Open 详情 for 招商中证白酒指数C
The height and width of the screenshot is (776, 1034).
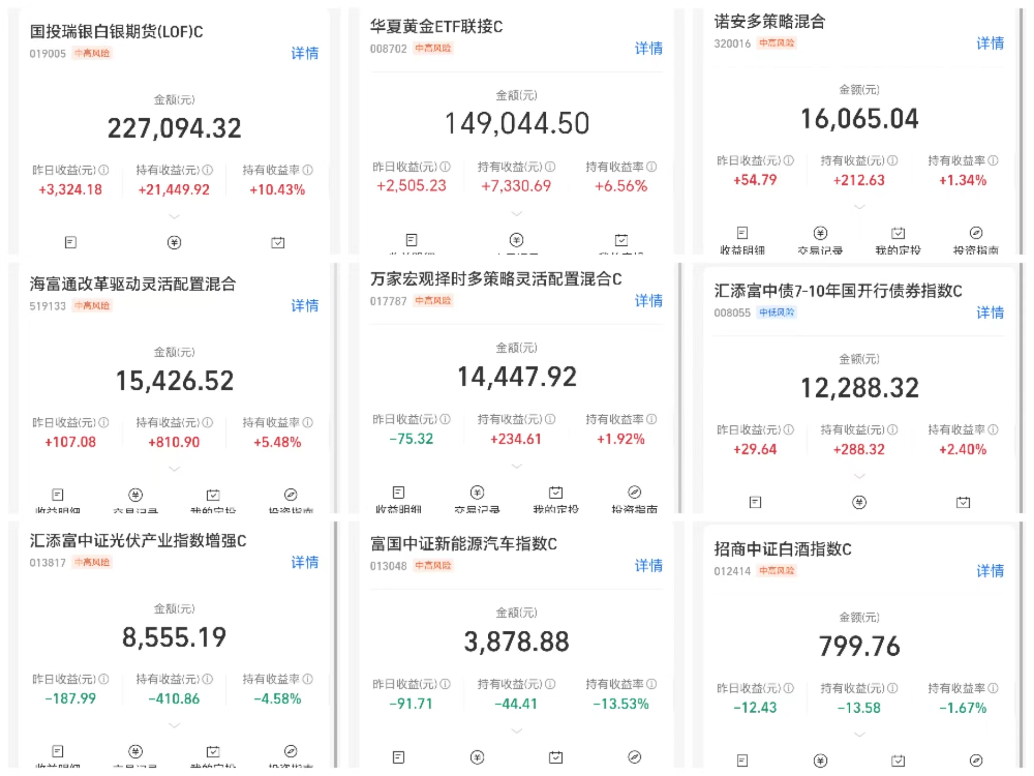(990, 571)
